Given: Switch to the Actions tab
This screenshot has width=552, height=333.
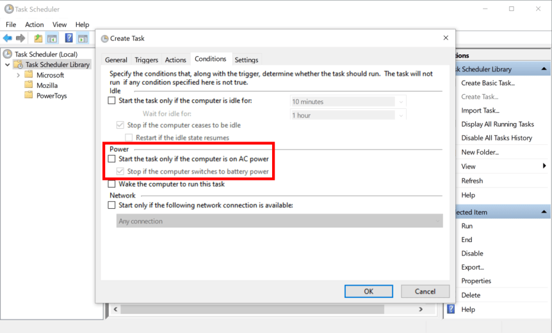Looking at the screenshot, I should point(175,60).
